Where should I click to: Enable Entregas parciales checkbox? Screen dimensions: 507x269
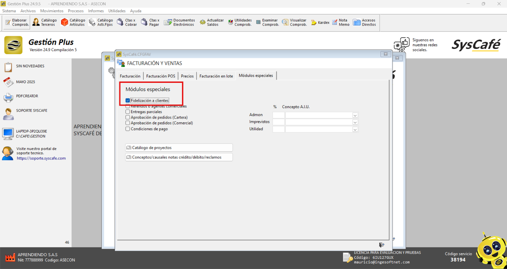[128, 112]
